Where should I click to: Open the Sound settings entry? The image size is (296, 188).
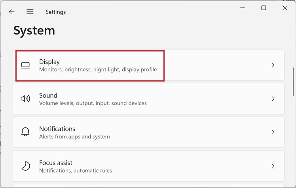point(48,95)
